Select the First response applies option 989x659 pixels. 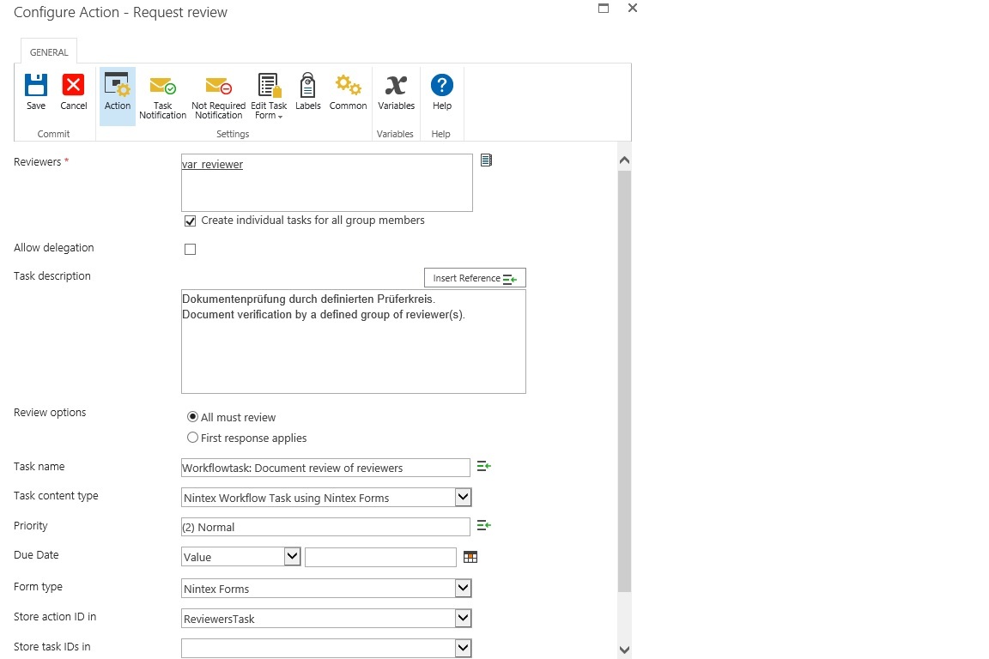pos(192,437)
